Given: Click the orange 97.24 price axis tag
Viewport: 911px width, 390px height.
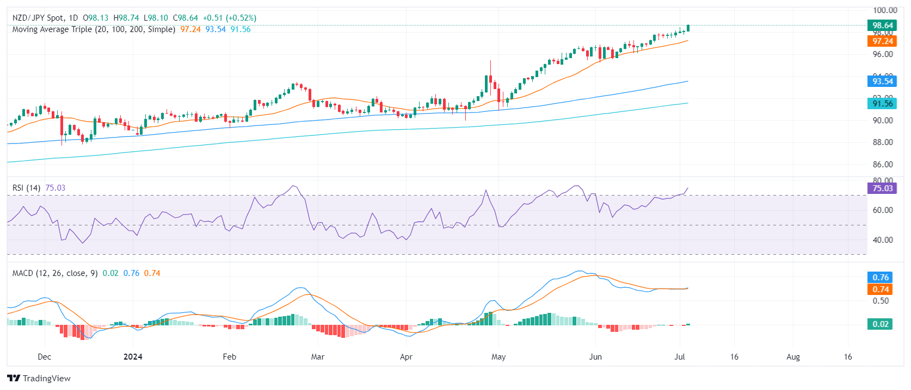Looking at the screenshot, I should (882, 41).
